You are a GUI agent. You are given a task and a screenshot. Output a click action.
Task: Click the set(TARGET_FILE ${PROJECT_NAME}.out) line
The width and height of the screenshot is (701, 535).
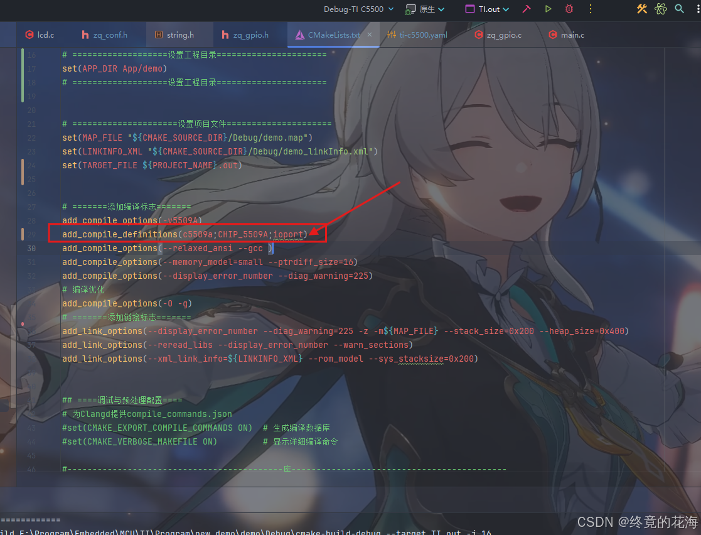[152, 165]
